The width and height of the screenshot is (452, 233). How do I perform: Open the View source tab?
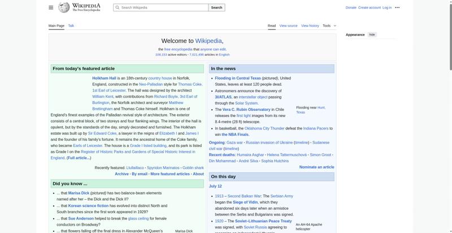[288, 25]
